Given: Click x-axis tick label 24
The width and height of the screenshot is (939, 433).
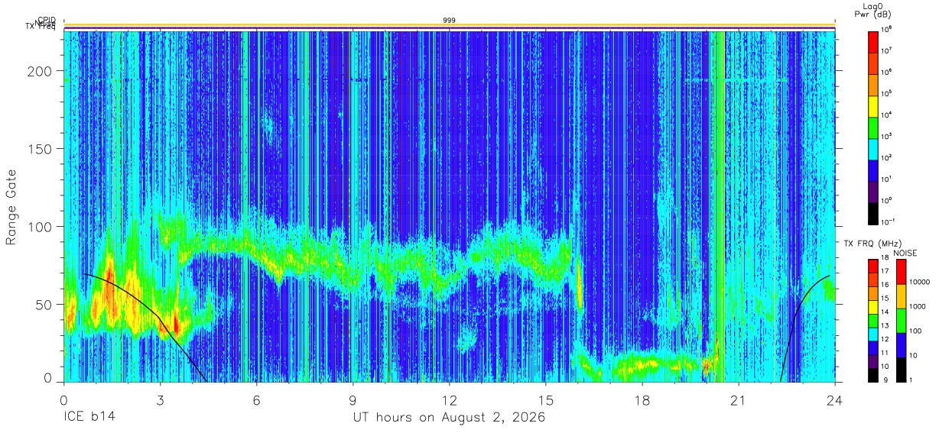Looking at the screenshot, I should click(834, 400).
